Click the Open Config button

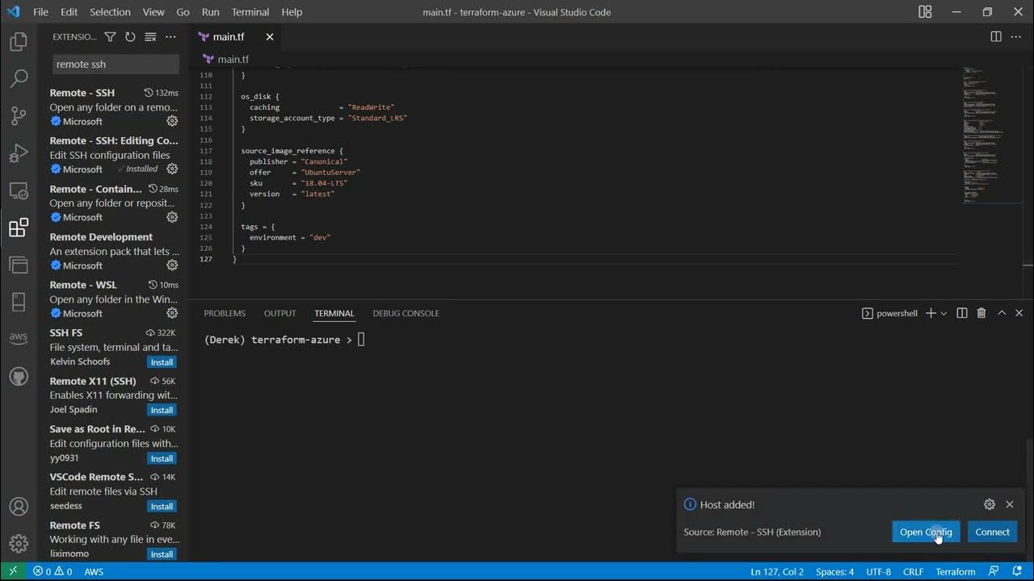click(926, 532)
